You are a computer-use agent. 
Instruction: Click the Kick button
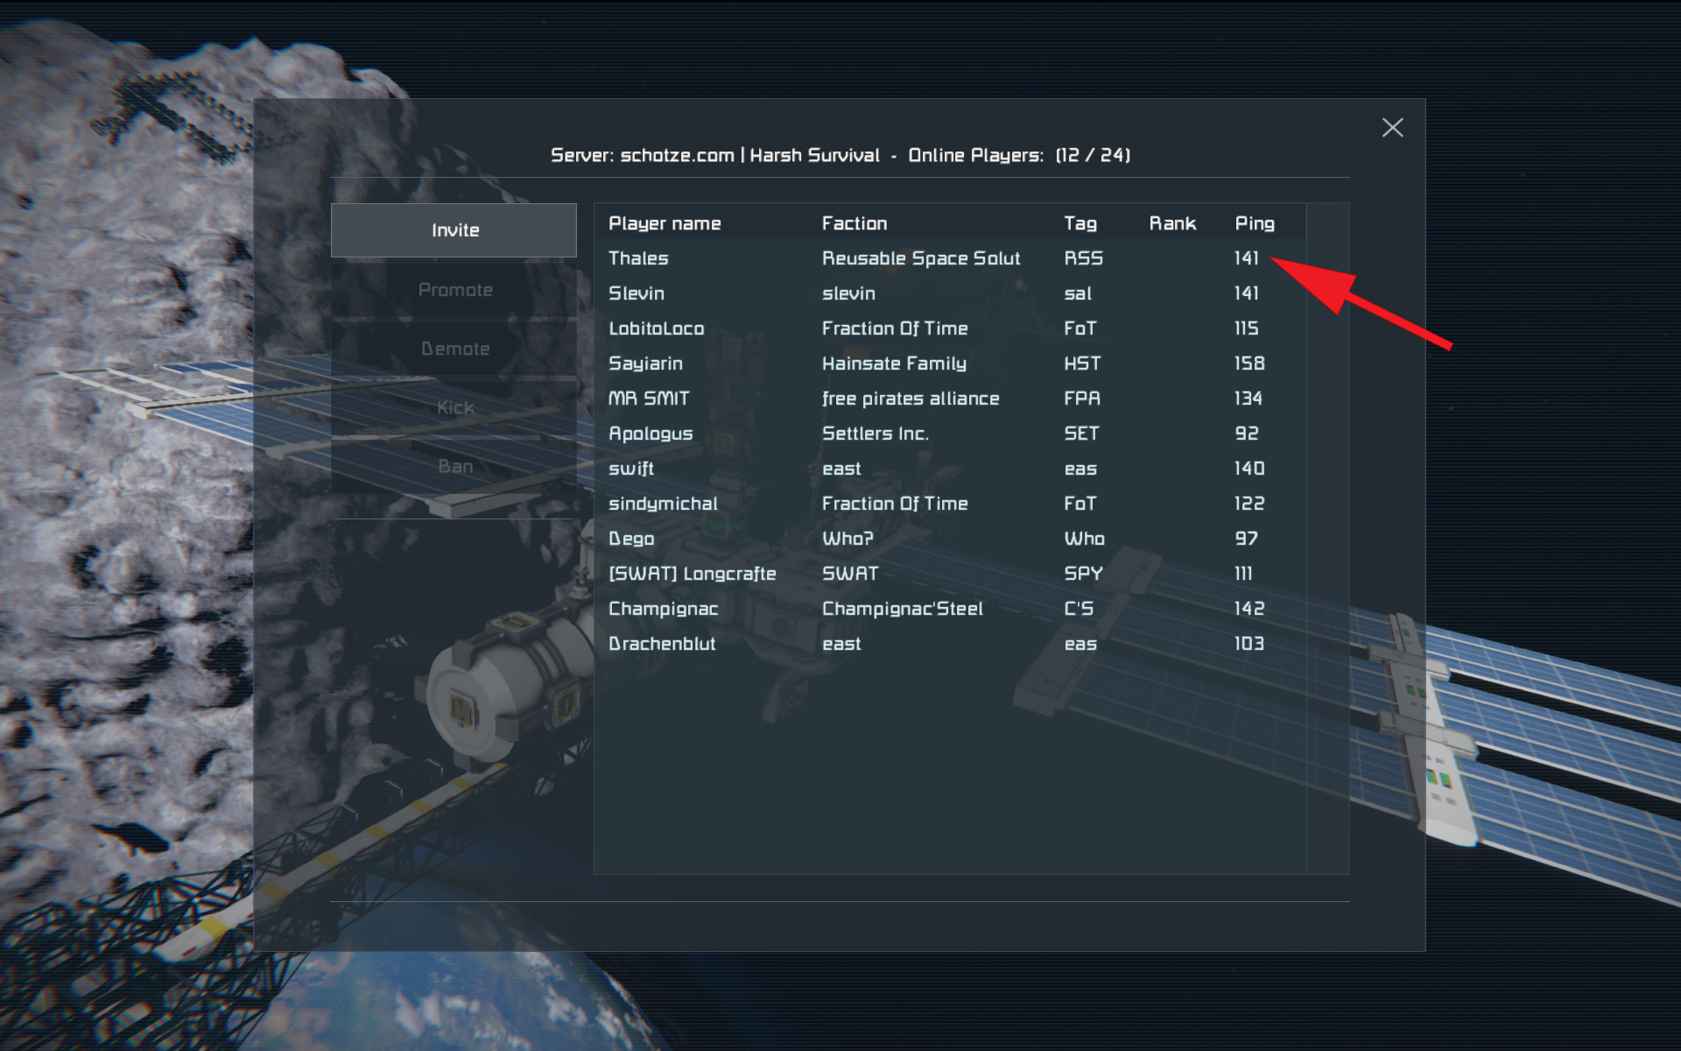click(454, 407)
